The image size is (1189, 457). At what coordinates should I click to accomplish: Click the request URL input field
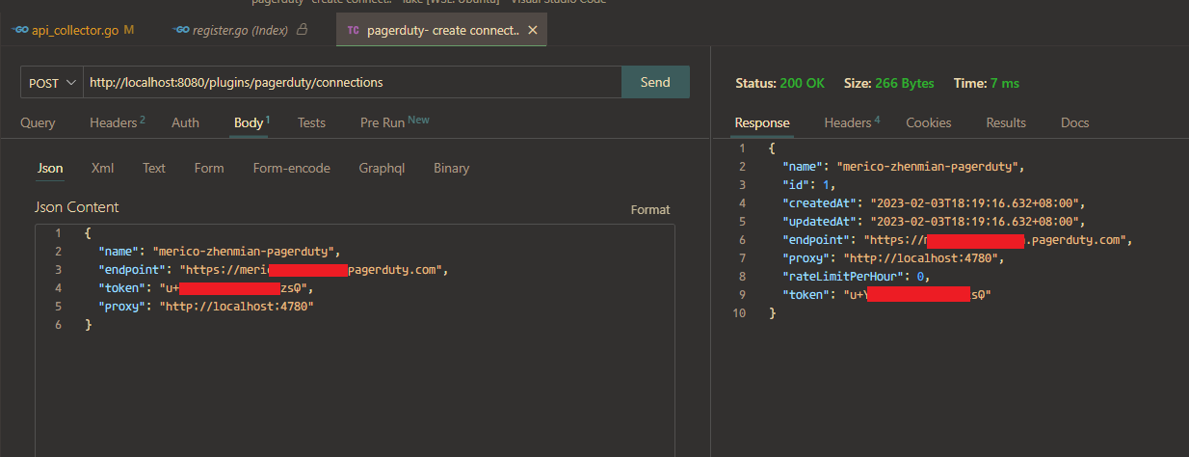coord(353,83)
